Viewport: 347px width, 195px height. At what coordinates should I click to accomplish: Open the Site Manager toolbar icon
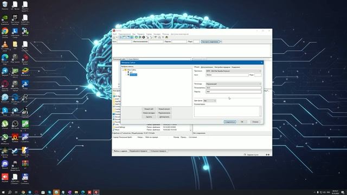click(x=114, y=37)
